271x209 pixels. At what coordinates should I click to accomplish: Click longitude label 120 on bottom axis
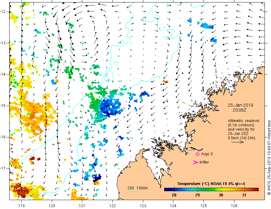(52, 206)
